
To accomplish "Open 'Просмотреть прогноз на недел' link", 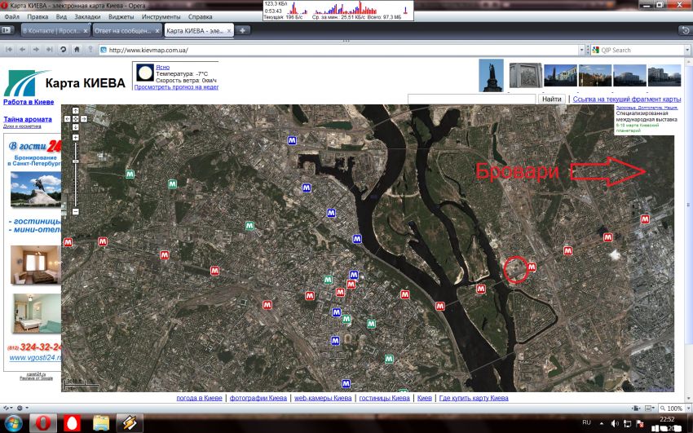I will click(x=176, y=87).
